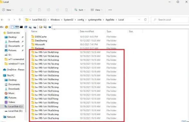This screenshot has height=122, width=189.
Task: Click the Paste icon in command bar
Action: (x=40, y=10)
